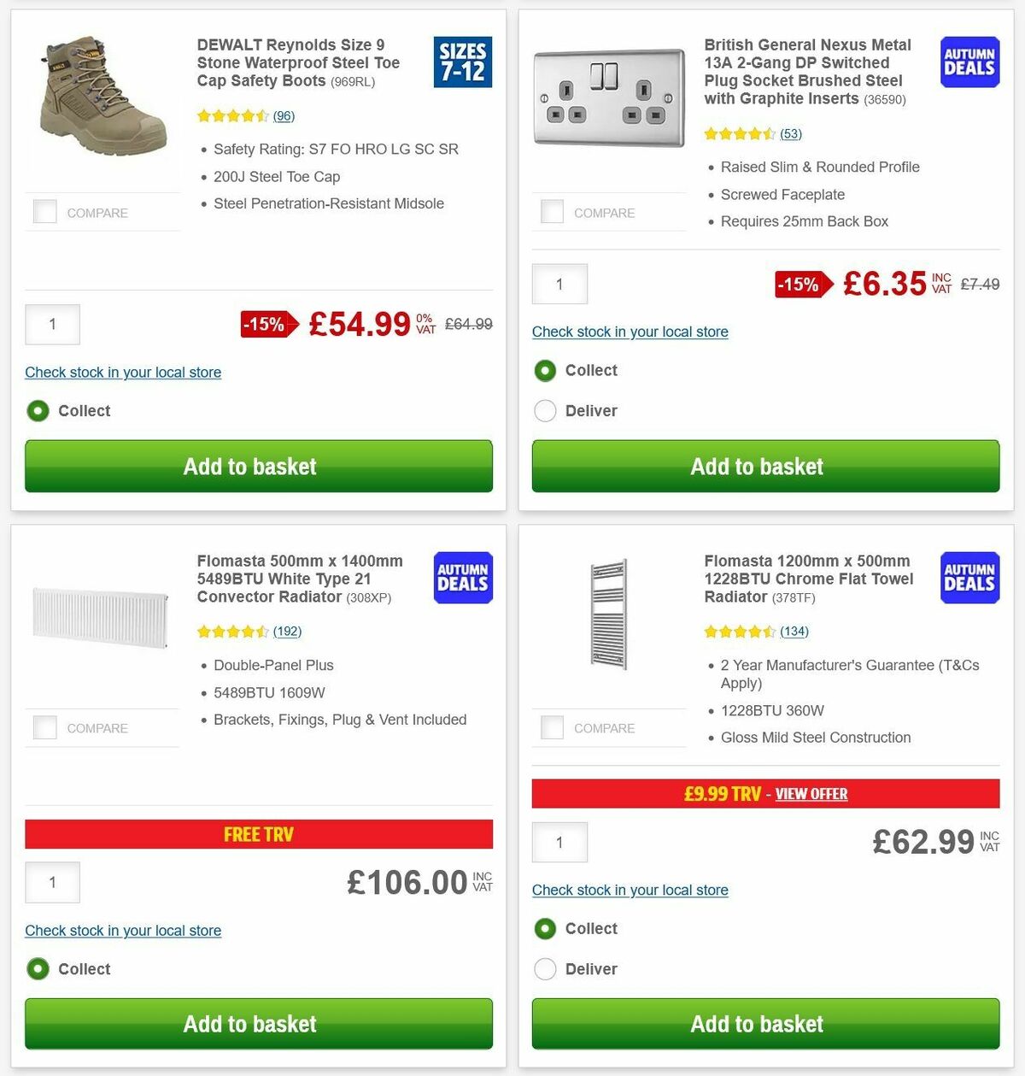Screen dimensions: 1025x1076
Task: Click Add to basket for the plug socket
Action: 765,467
